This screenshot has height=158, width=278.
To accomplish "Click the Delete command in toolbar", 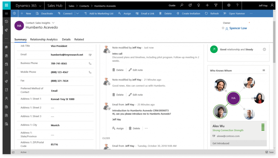I will (x=165, y=14).
